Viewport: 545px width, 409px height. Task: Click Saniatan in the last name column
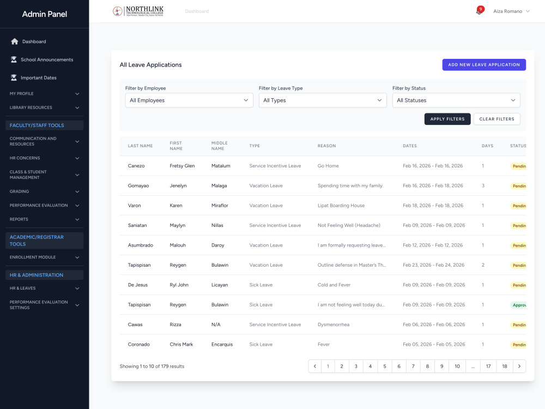tap(137, 225)
